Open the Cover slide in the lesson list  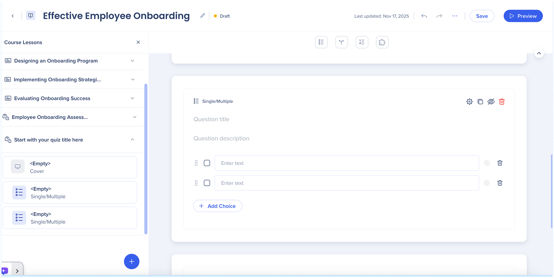pos(70,167)
